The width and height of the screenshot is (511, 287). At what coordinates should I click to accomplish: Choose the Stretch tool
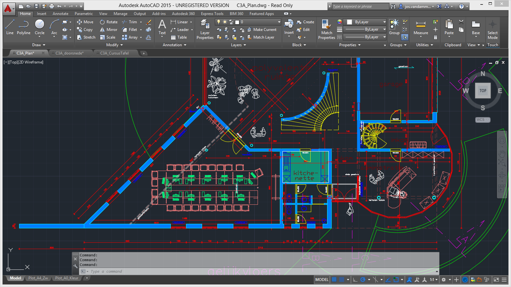[x=86, y=37]
